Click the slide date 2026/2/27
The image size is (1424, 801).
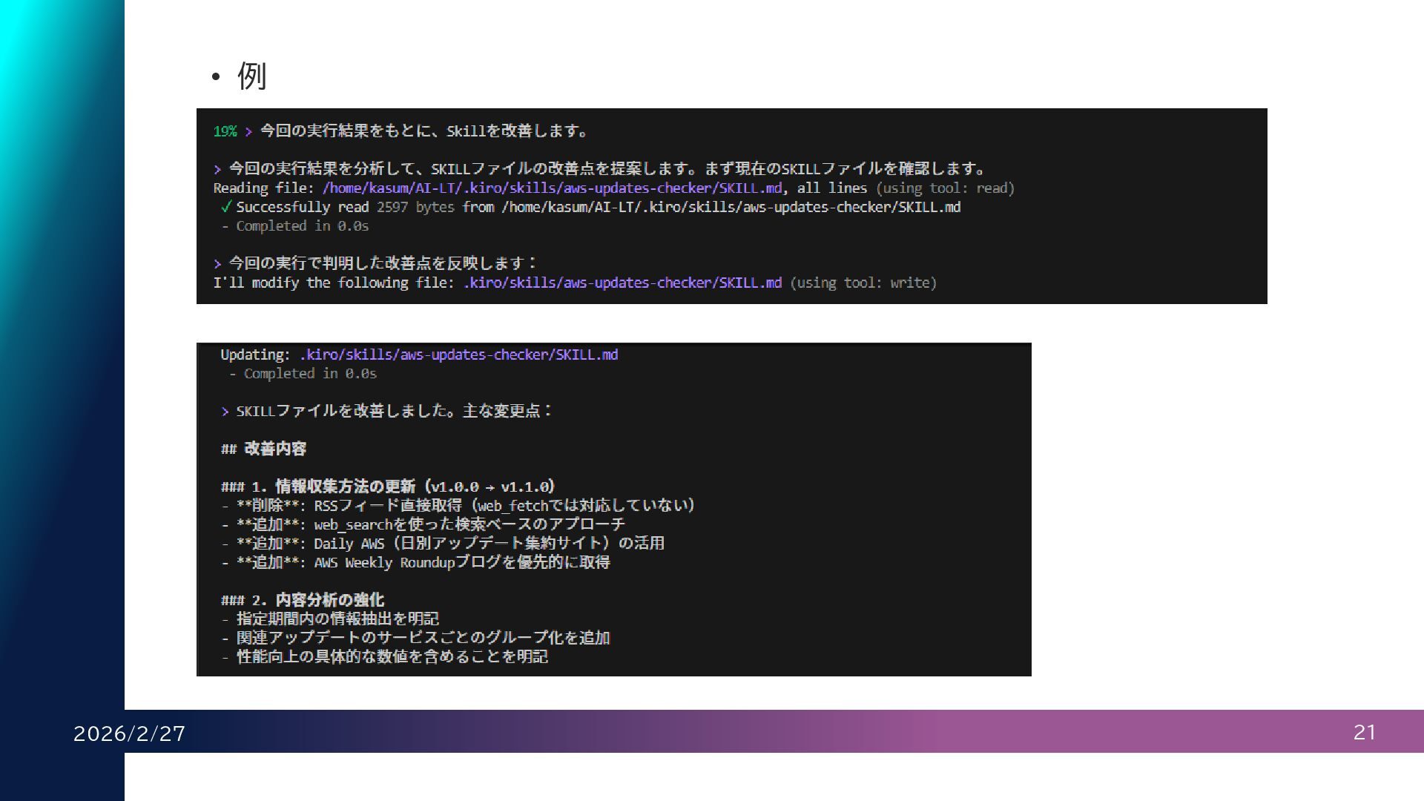click(x=129, y=734)
